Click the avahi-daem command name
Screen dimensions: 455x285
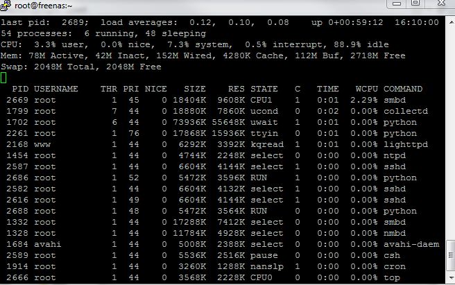pos(411,244)
